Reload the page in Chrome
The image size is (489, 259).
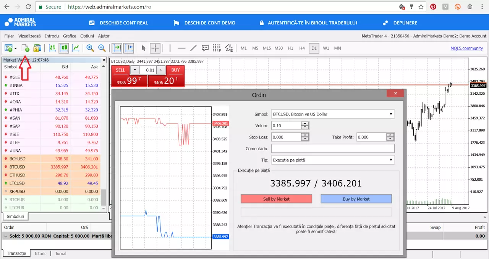(28, 7)
